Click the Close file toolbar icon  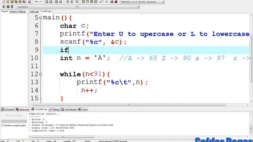(x=20, y=2)
